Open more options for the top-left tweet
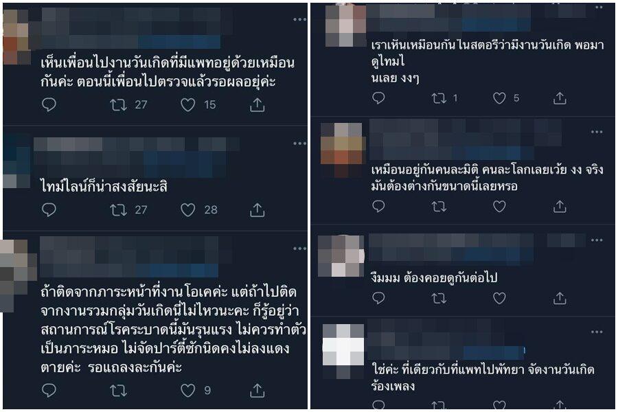The image size is (618, 412). point(299,19)
